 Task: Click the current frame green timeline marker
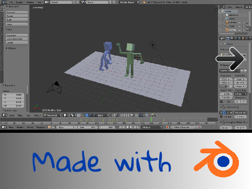pos(151,120)
